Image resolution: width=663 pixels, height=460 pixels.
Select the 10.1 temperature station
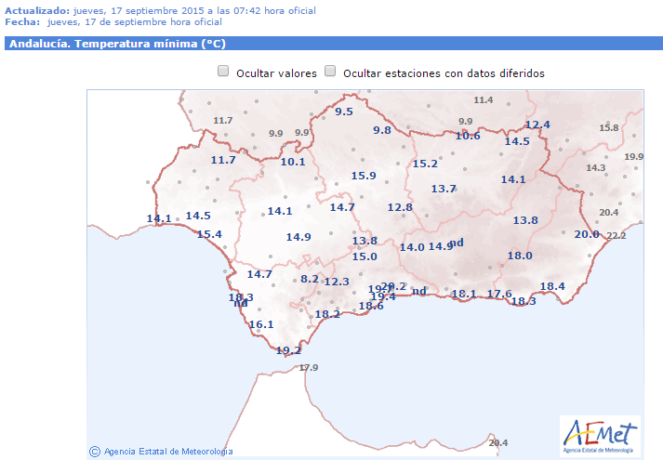293,162
